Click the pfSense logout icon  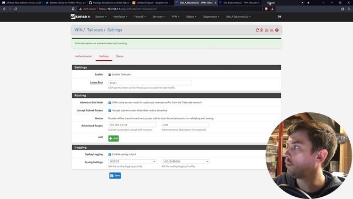point(280,17)
